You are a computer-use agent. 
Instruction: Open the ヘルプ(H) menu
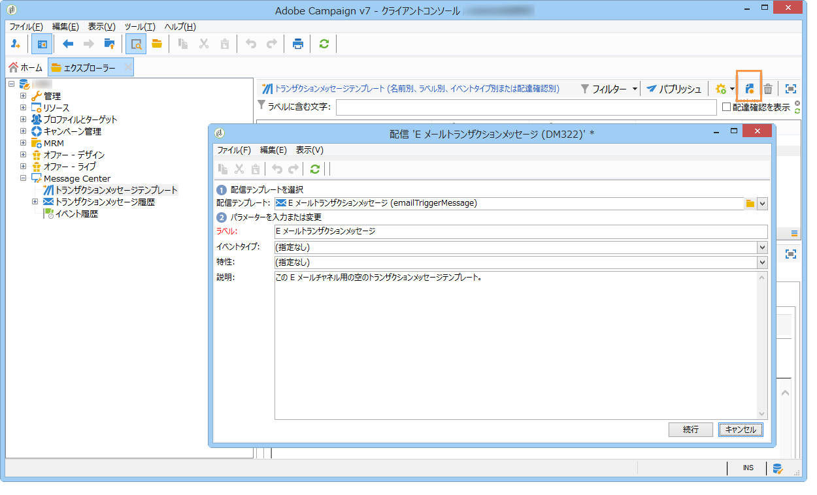[x=180, y=27]
